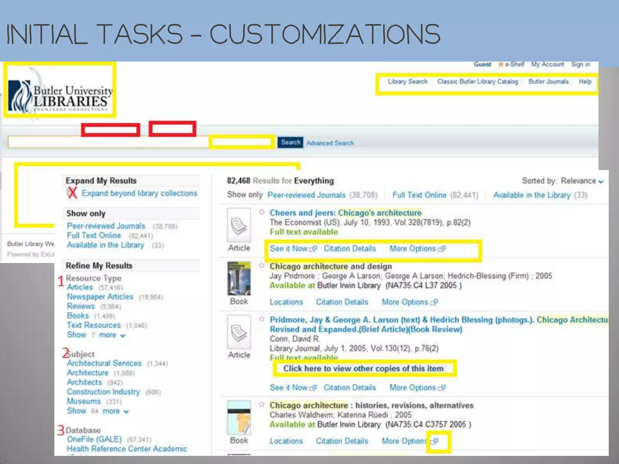Click the Search button

click(x=290, y=142)
